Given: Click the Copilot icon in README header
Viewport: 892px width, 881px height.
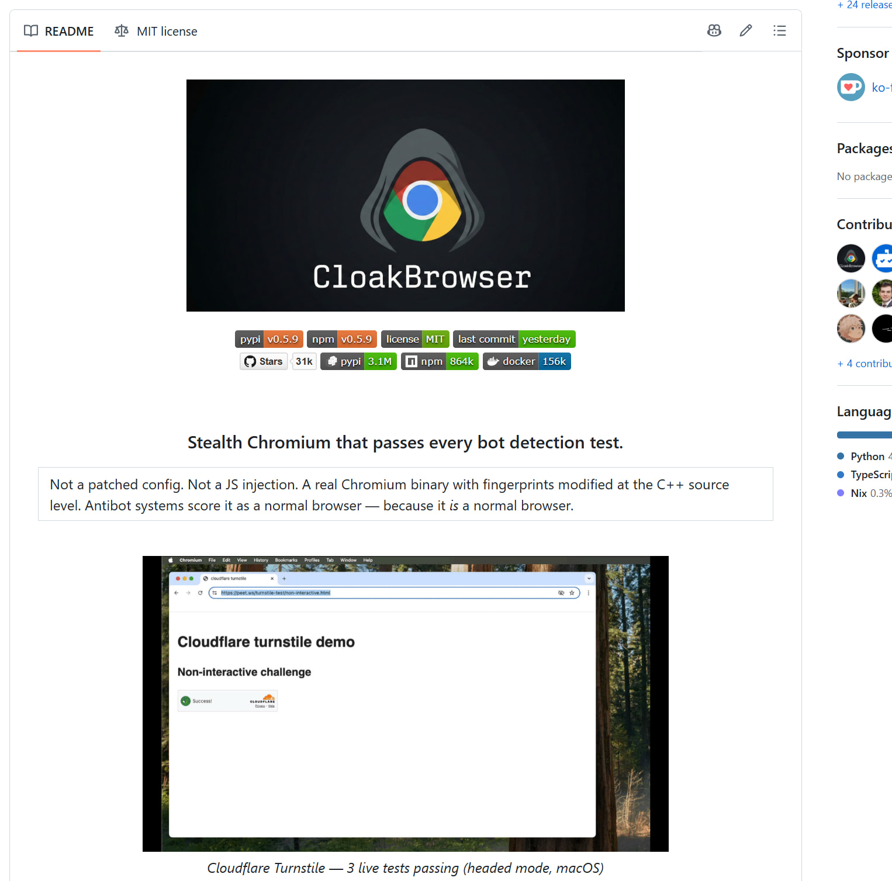Looking at the screenshot, I should point(714,30).
